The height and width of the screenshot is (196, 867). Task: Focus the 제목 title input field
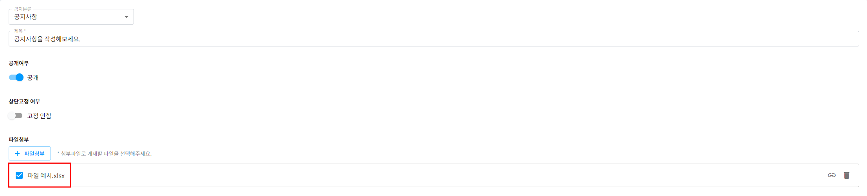coord(431,39)
